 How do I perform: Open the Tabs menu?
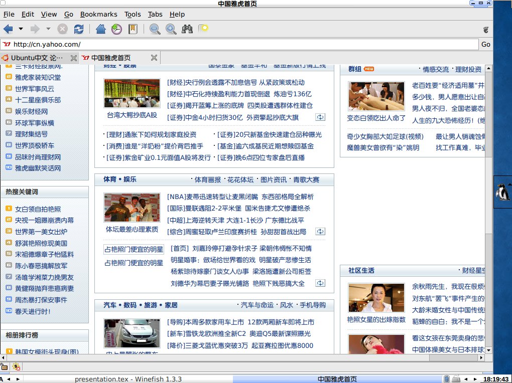(155, 15)
